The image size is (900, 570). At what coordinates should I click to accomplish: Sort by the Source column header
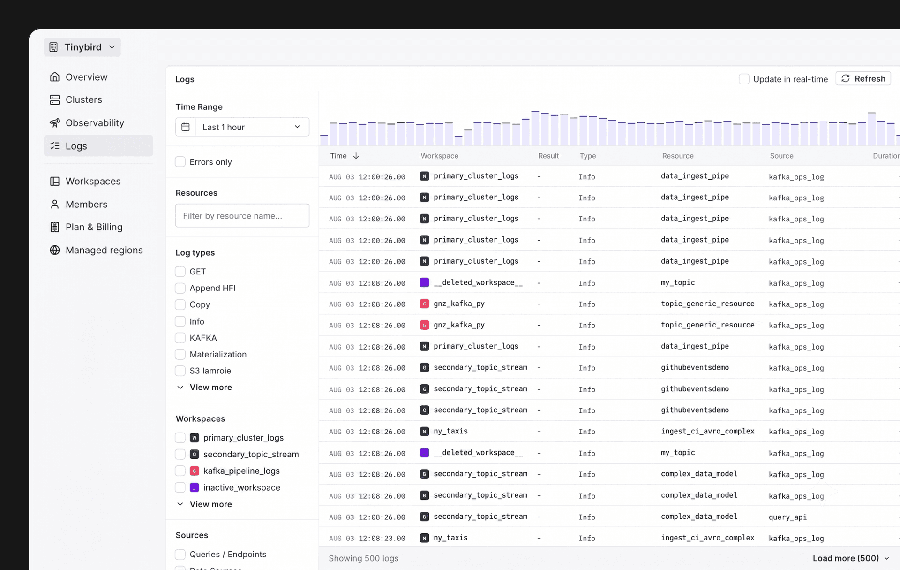[781, 156]
